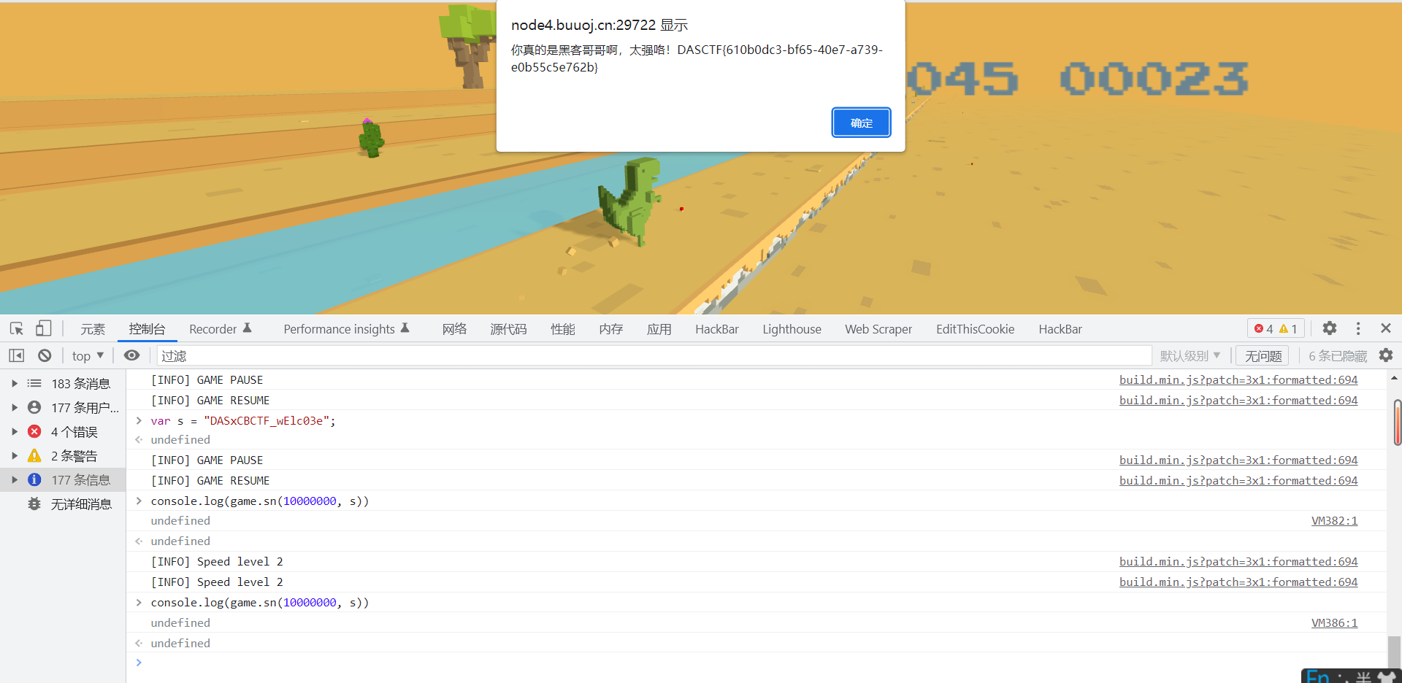Image resolution: width=1402 pixels, height=683 pixels.
Task: Click the live expression eye icon
Action: pos(131,355)
